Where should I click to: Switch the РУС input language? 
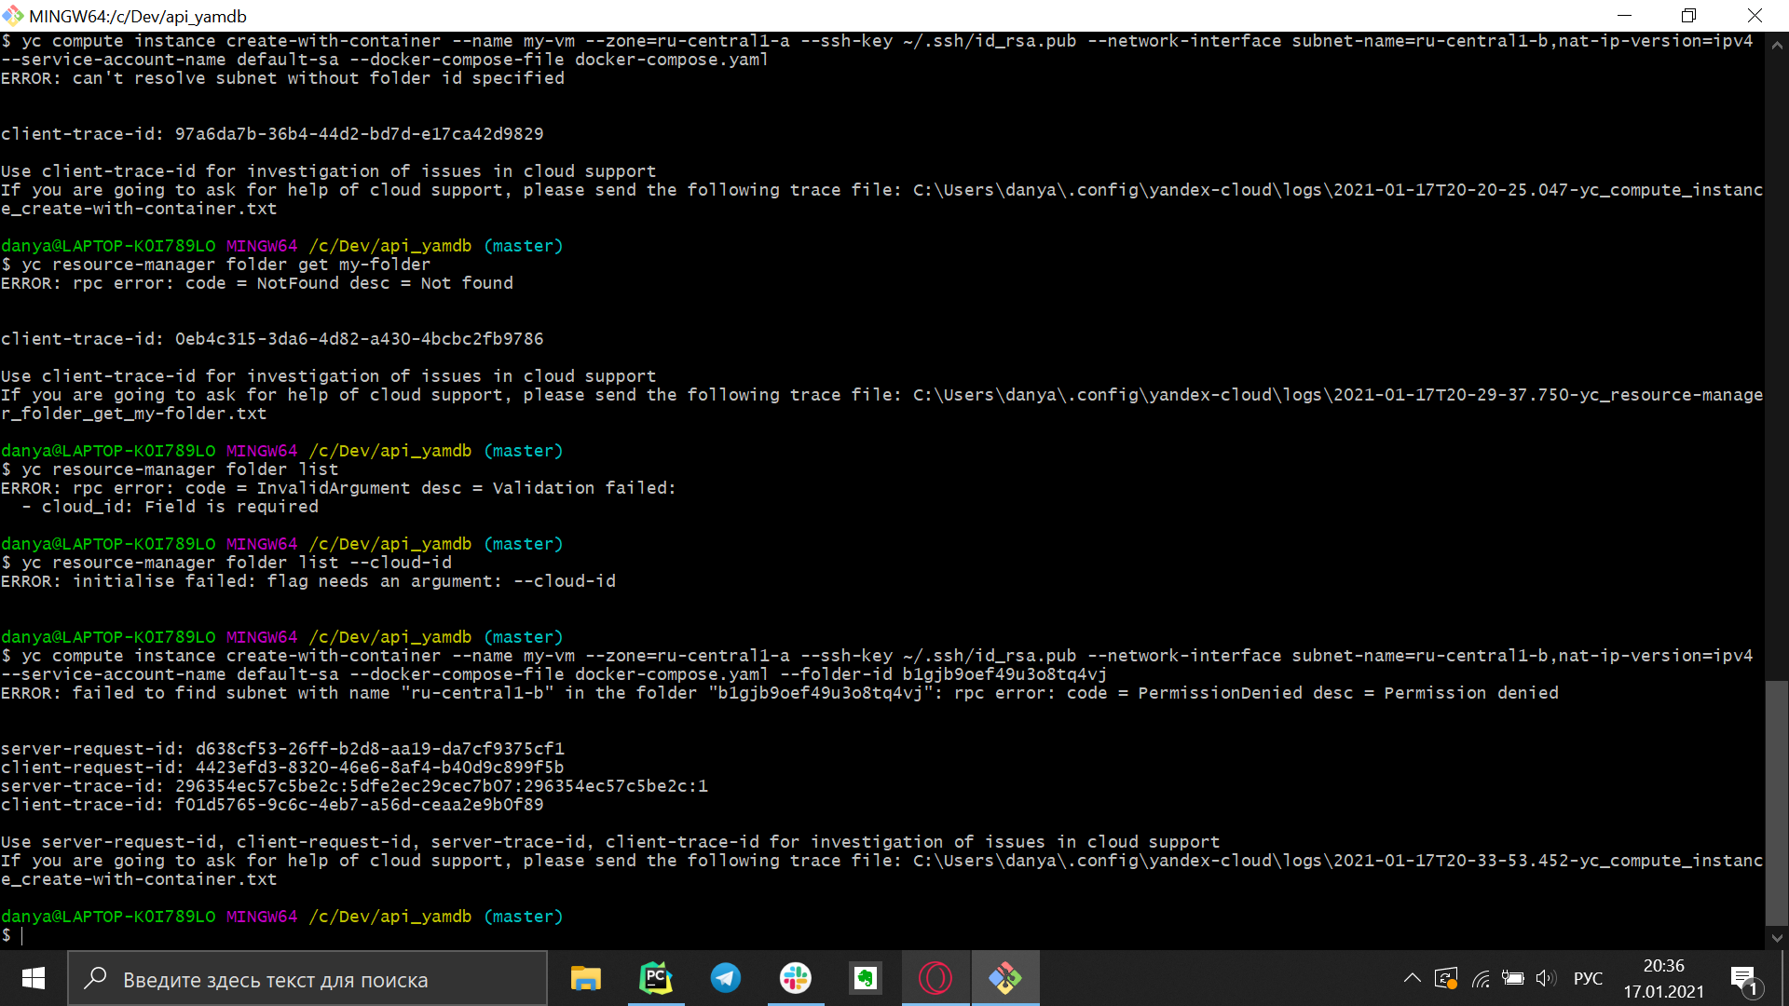(1588, 979)
